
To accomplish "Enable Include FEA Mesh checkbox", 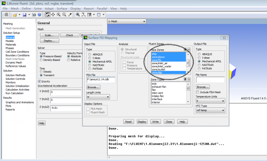I will pyautogui.click(x=197, y=92).
